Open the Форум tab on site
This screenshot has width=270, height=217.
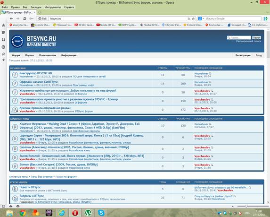16,55
